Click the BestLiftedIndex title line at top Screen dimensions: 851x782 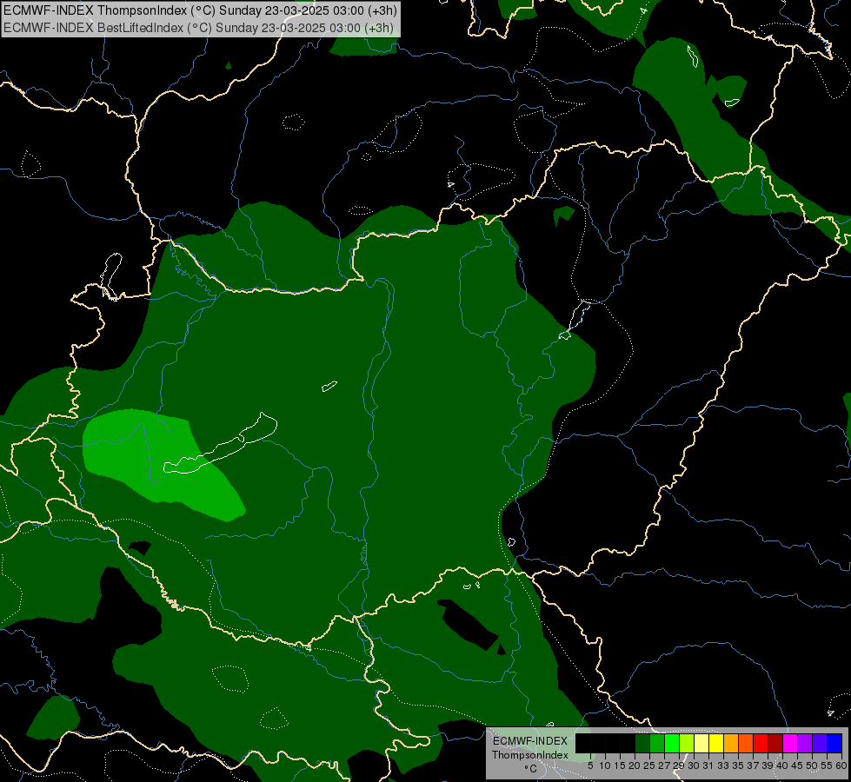tap(198, 28)
